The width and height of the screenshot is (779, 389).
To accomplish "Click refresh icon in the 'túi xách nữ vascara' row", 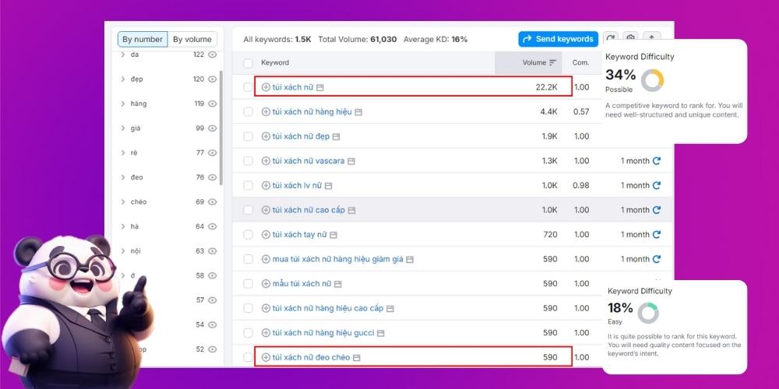I will (657, 161).
